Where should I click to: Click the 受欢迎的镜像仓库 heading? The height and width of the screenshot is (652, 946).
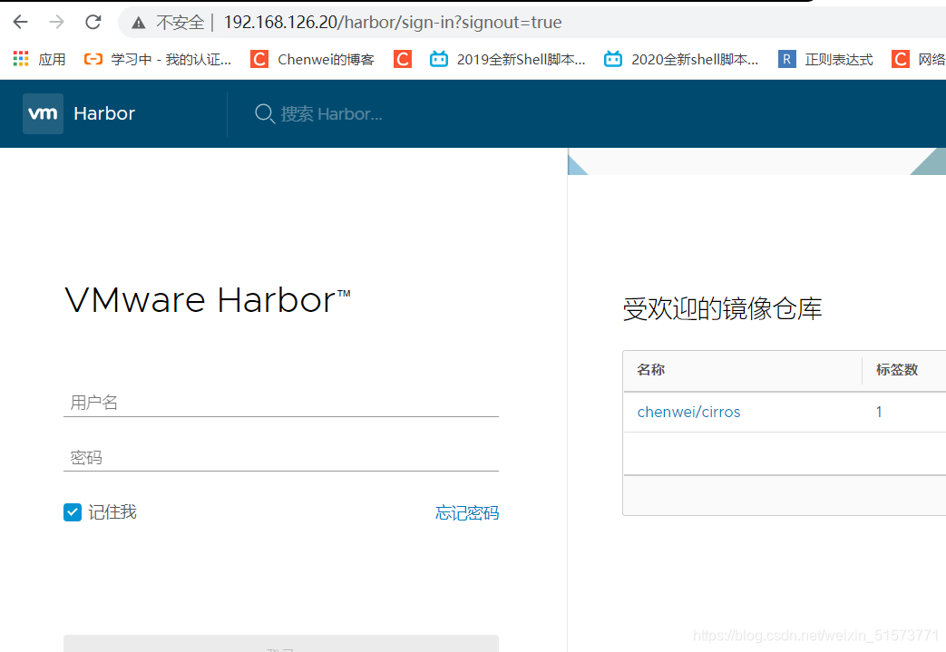(x=722, y=309)
